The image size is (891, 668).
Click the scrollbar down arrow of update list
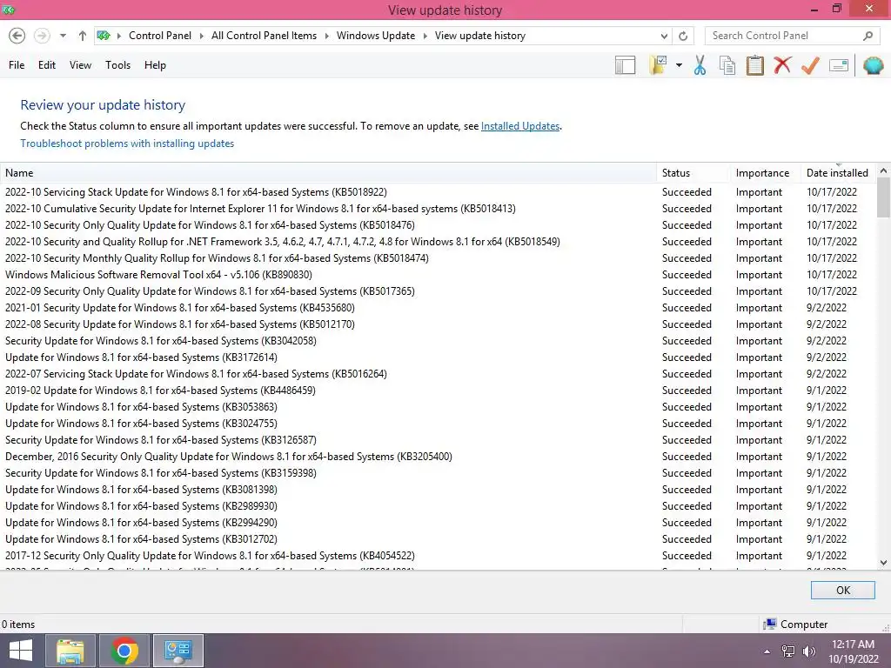(884, 563)
